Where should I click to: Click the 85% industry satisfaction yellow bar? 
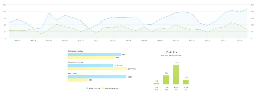coord(91,58)
